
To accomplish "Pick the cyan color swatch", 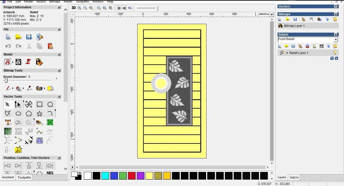I will pos(105,176).
